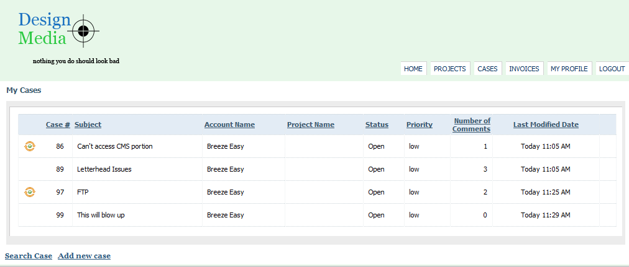Open the INVOICES tab

525,69
